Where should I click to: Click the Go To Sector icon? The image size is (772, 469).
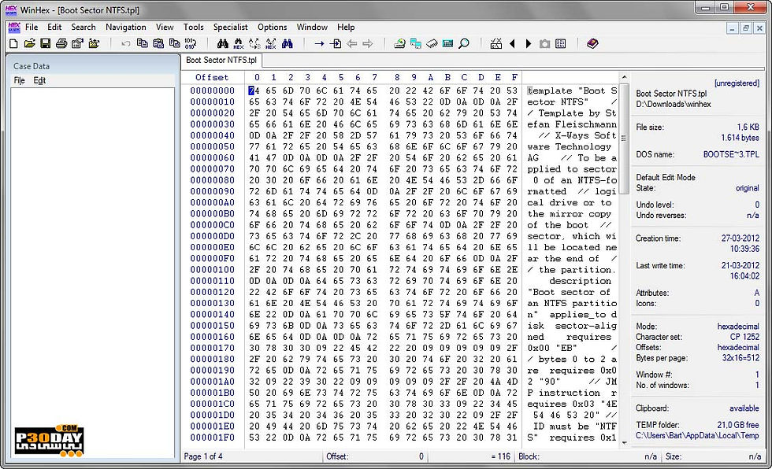point(336,44)
